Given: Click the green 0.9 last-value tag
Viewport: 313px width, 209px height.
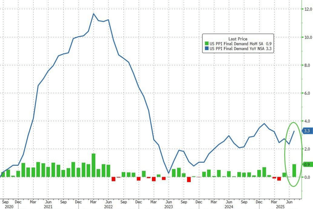Looking at the screenshot, I should (307, 165).
